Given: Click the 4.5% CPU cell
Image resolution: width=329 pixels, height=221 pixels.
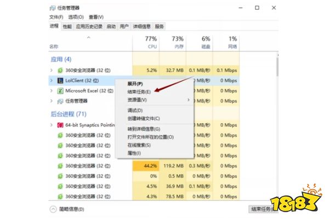Looking at the screenshot, I should coord(146,186).
